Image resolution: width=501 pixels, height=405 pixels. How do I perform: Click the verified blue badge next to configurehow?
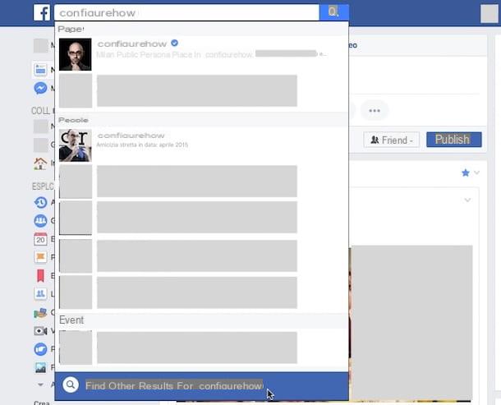174,44
